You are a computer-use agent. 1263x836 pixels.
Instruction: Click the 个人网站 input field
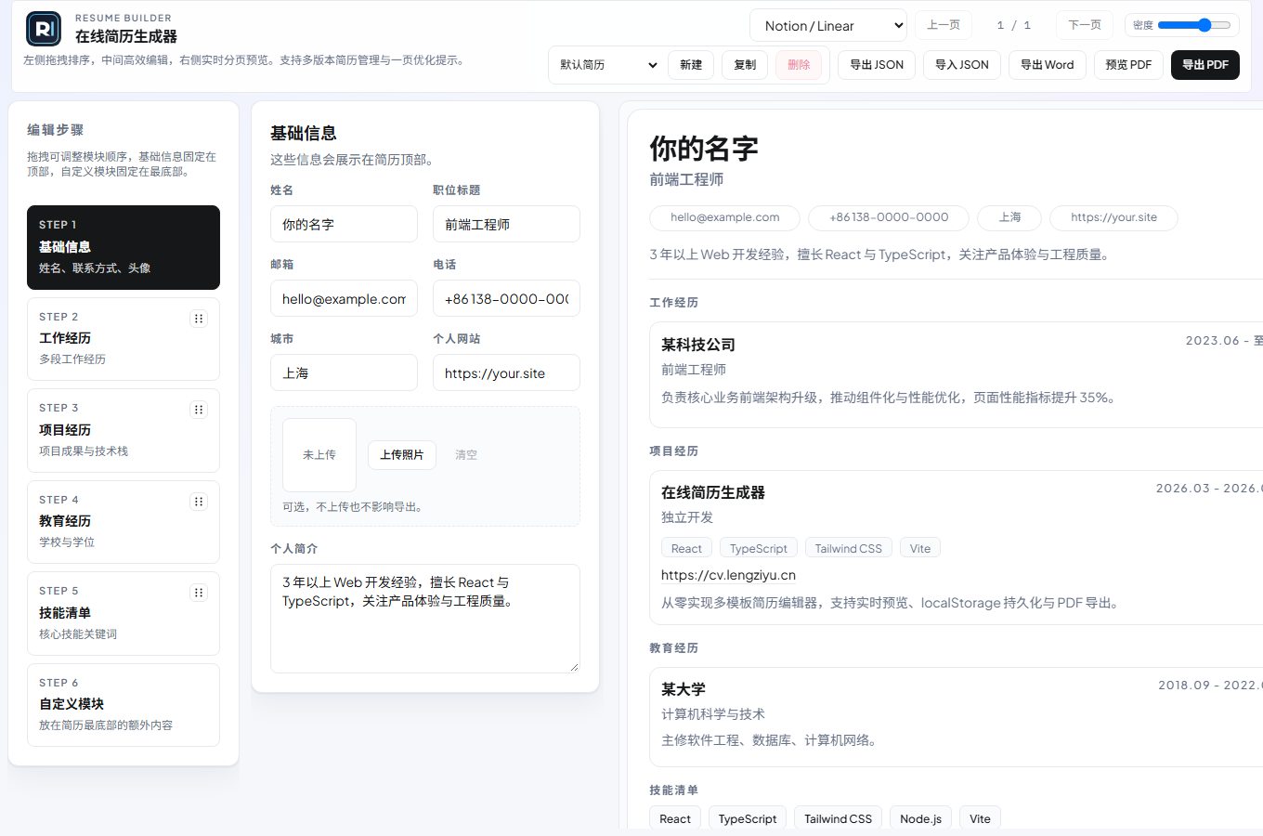[506, 373]
